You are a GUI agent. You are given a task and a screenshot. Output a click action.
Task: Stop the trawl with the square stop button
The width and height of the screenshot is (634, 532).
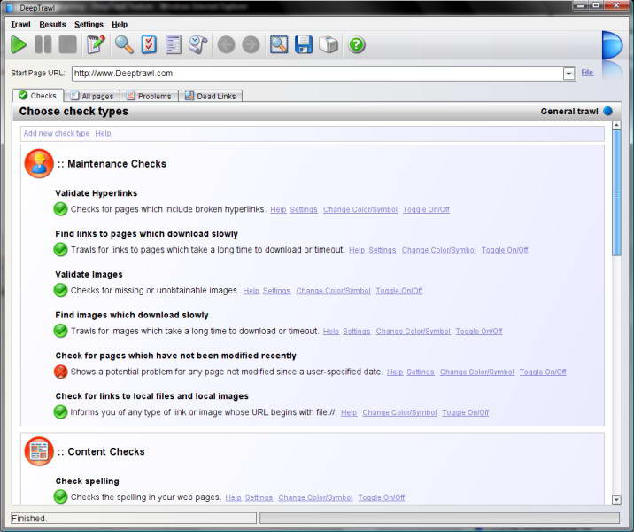point(67,44)
